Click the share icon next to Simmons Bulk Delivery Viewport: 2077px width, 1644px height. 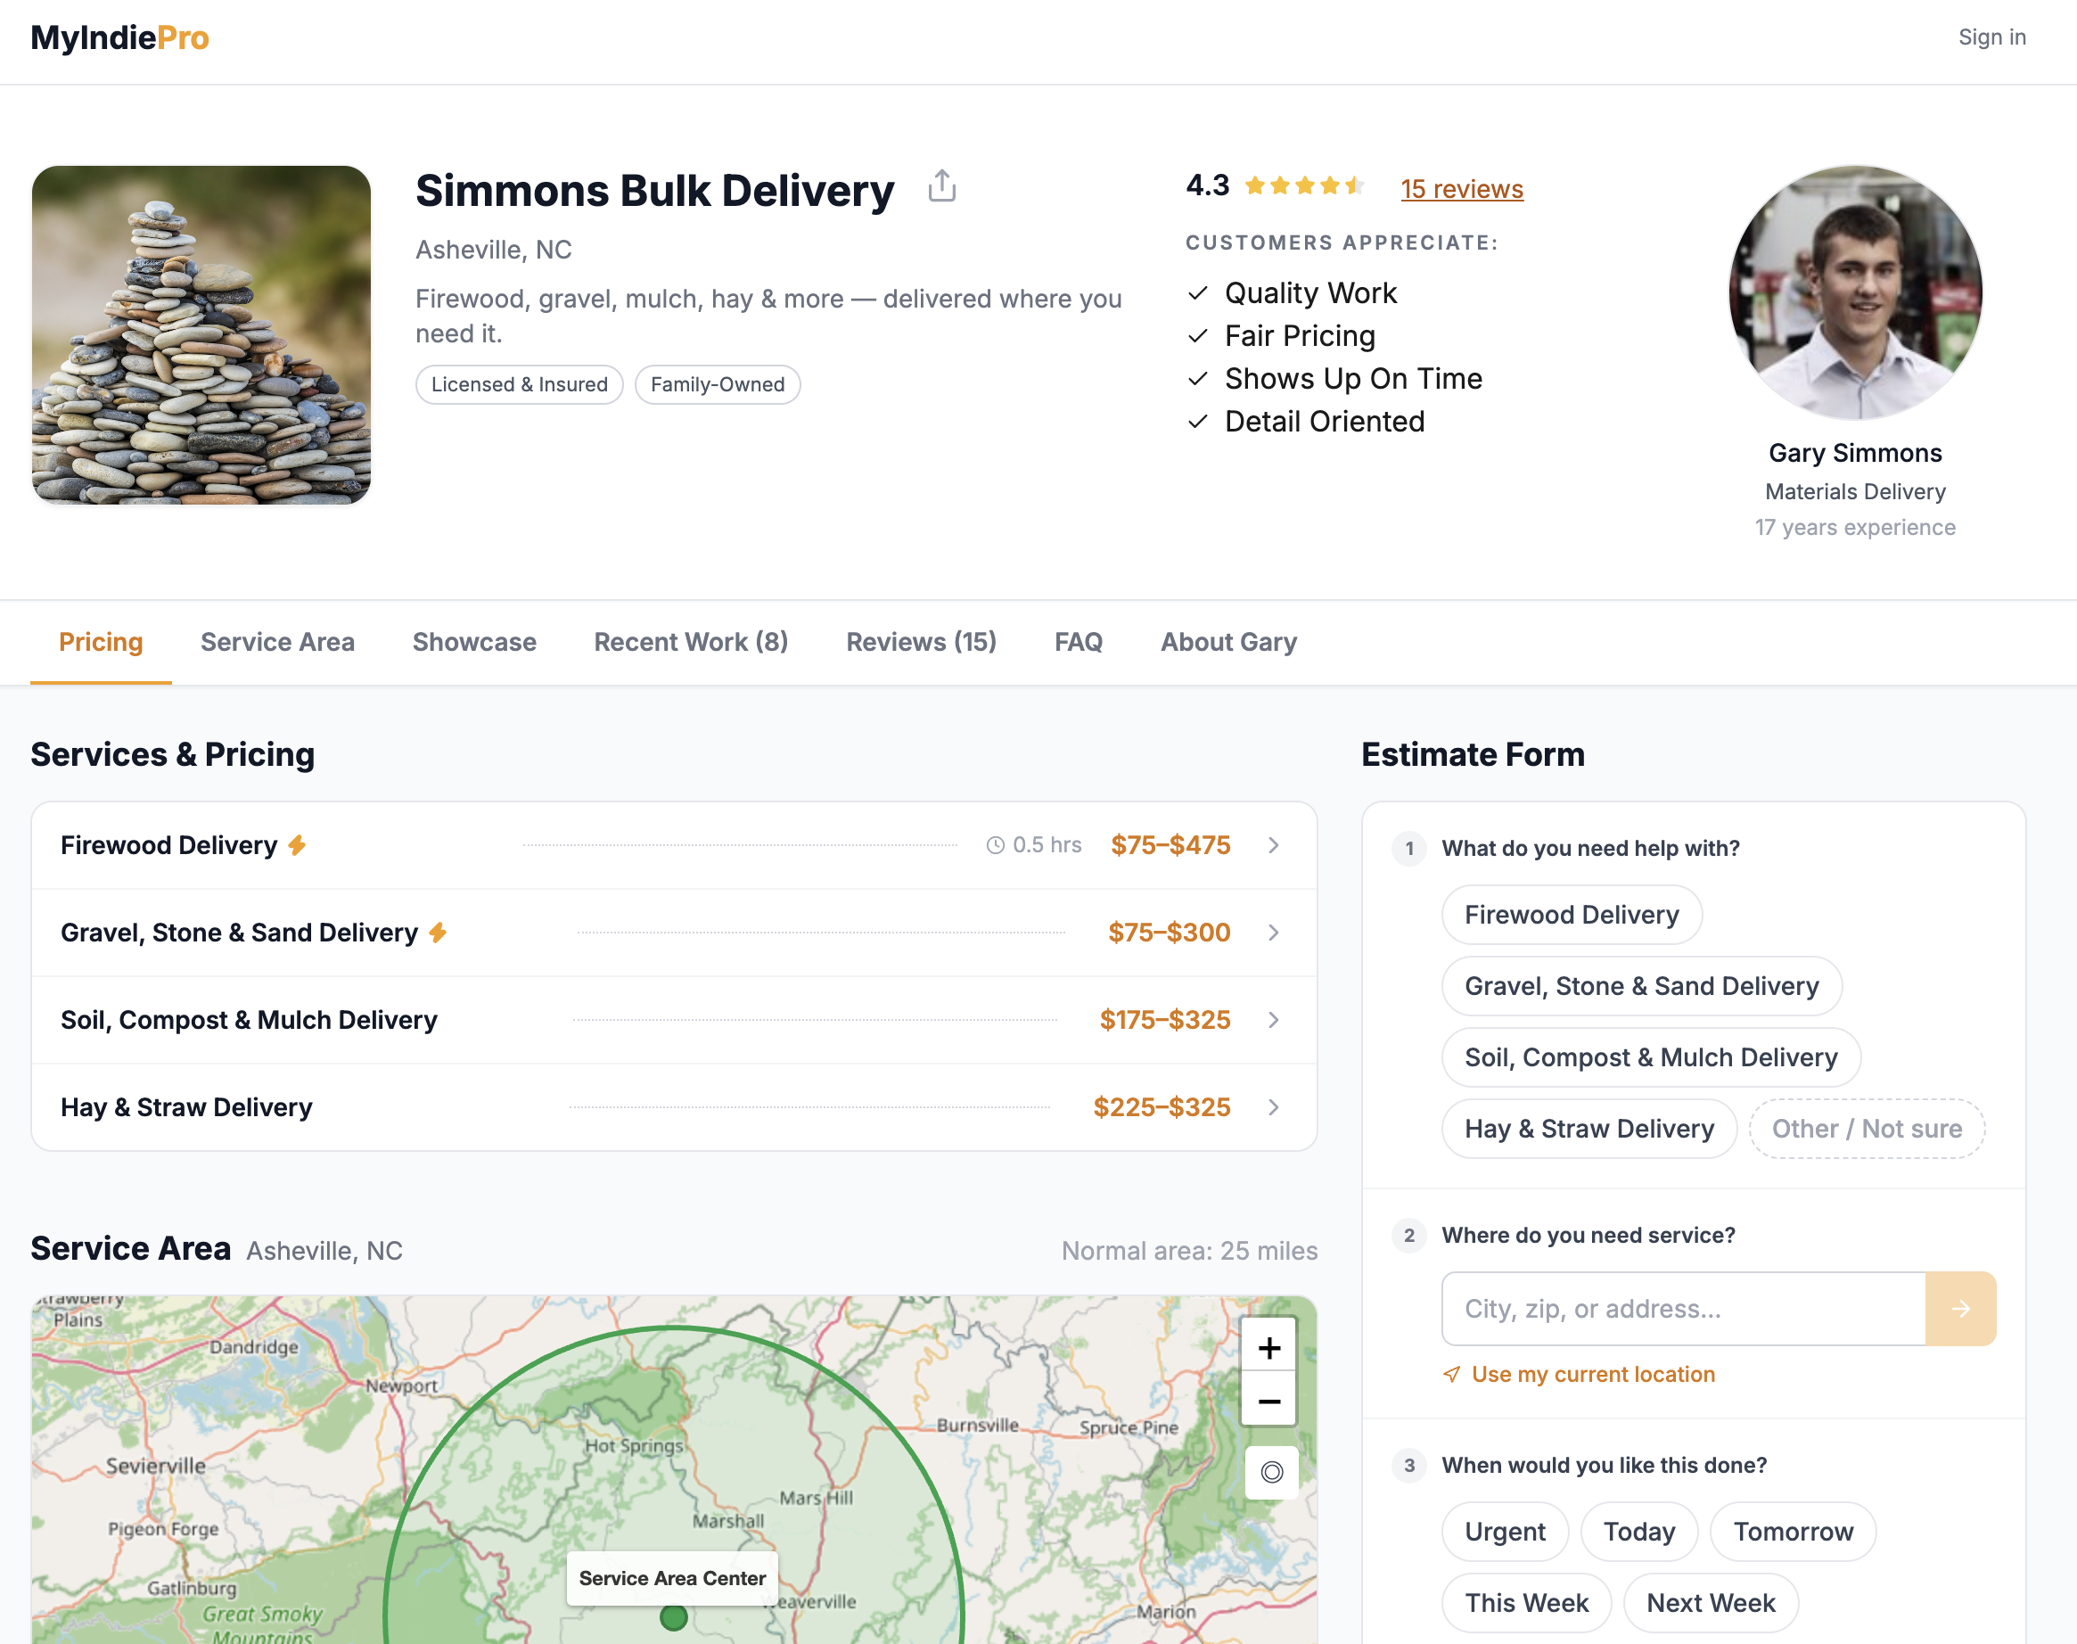(941, 186)
